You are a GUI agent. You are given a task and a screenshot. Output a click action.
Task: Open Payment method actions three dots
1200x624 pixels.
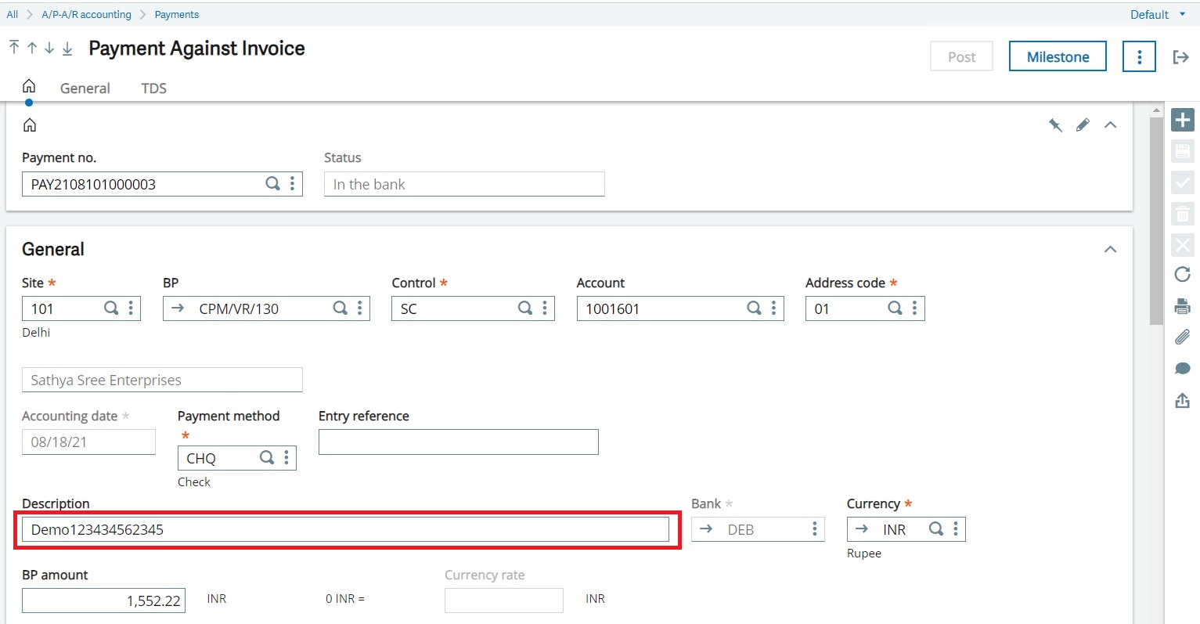click(286, 457)
